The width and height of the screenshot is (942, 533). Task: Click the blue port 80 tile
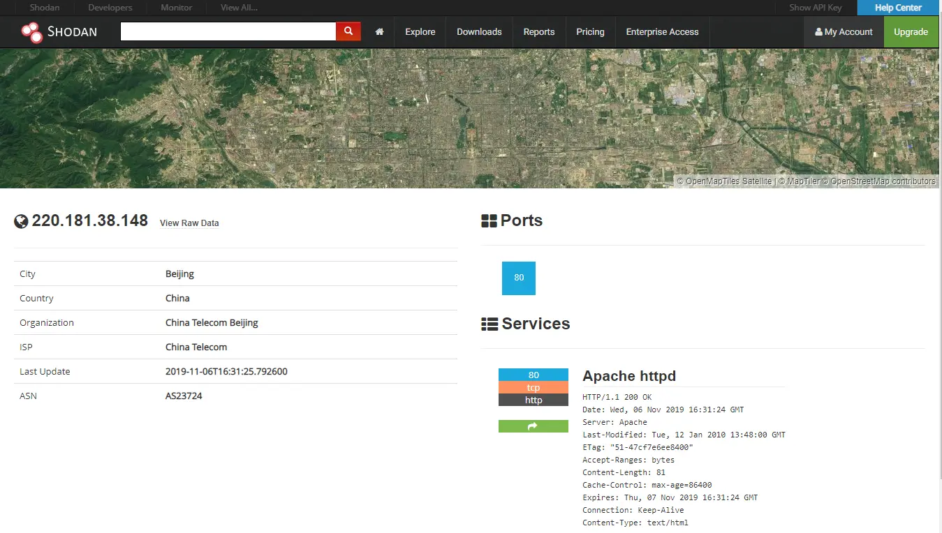coord(519,278)
